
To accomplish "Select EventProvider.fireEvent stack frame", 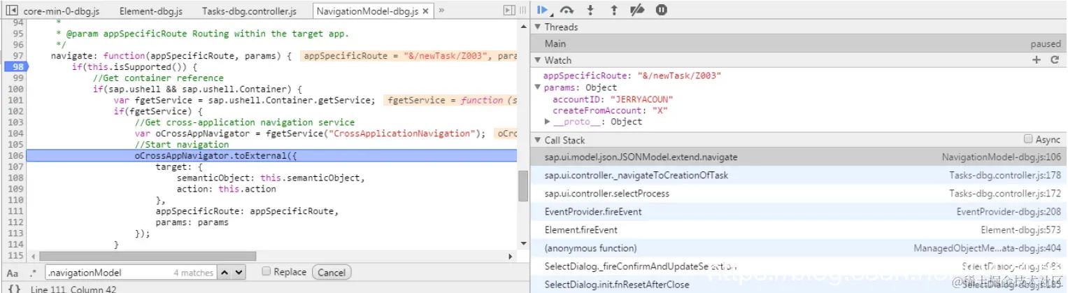I will (x=797, y=212).
